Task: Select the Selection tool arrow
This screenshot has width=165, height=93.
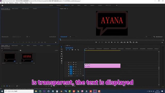Action: (62, 47)
